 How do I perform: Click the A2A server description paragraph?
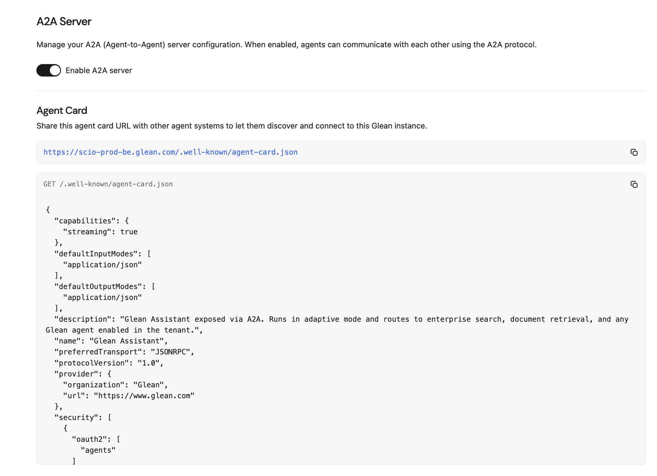287,45
